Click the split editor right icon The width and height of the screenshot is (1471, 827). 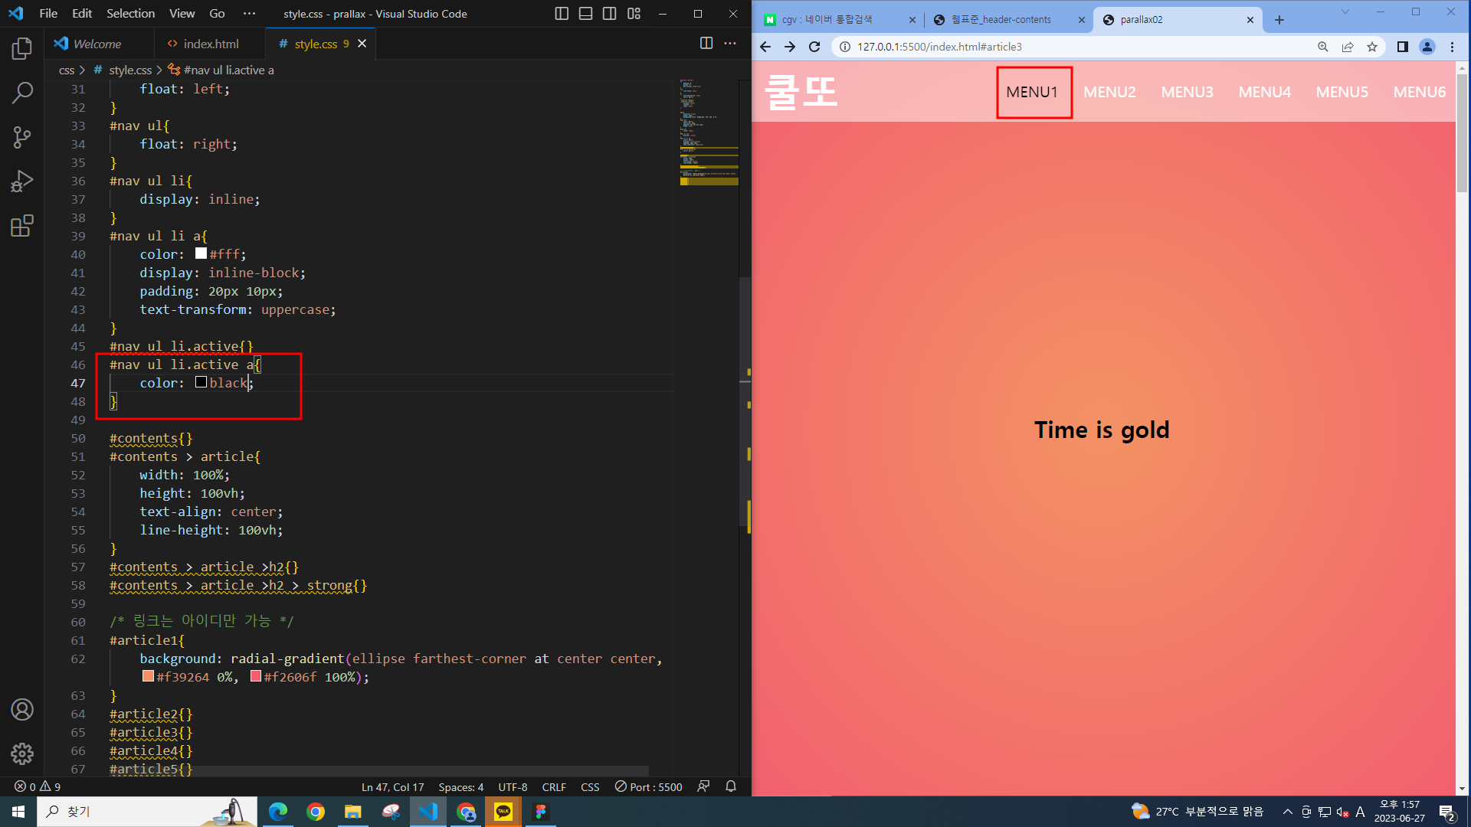706,44
